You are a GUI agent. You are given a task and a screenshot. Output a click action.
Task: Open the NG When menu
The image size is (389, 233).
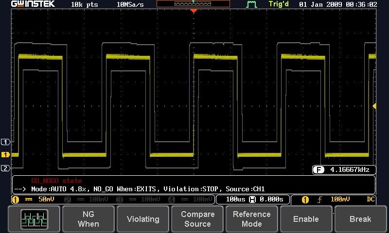coord(88,219)
